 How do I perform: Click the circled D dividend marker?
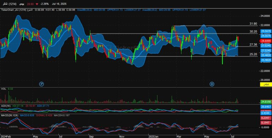point(212,84)
